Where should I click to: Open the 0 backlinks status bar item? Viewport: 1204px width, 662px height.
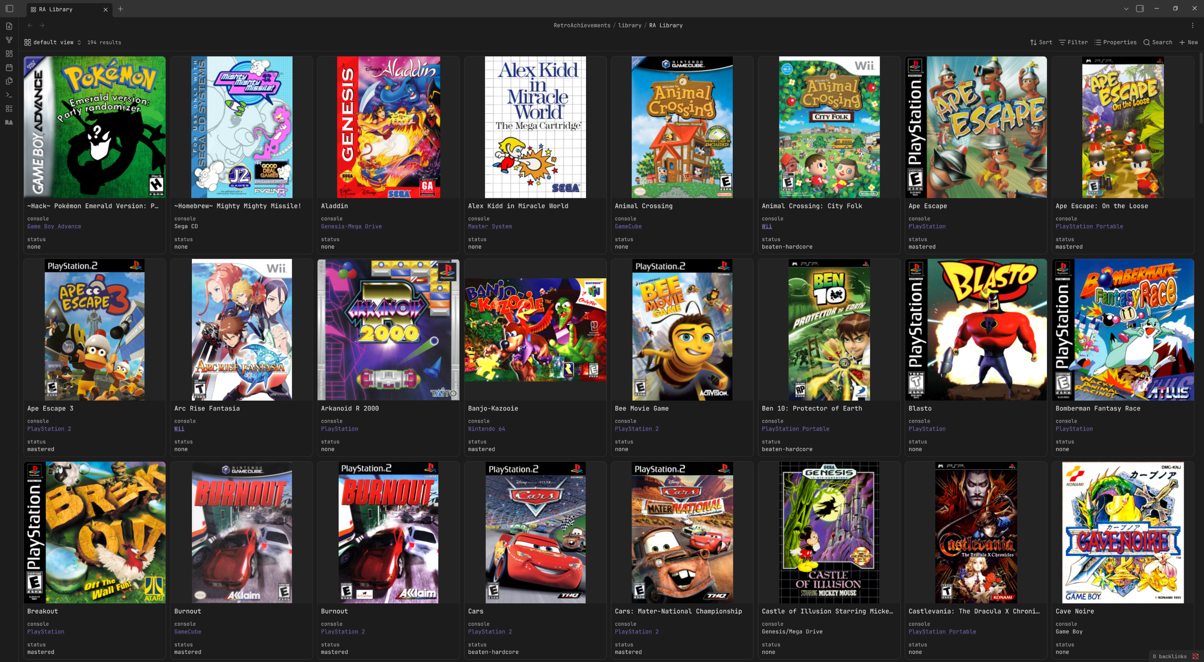pos(1169,656)
